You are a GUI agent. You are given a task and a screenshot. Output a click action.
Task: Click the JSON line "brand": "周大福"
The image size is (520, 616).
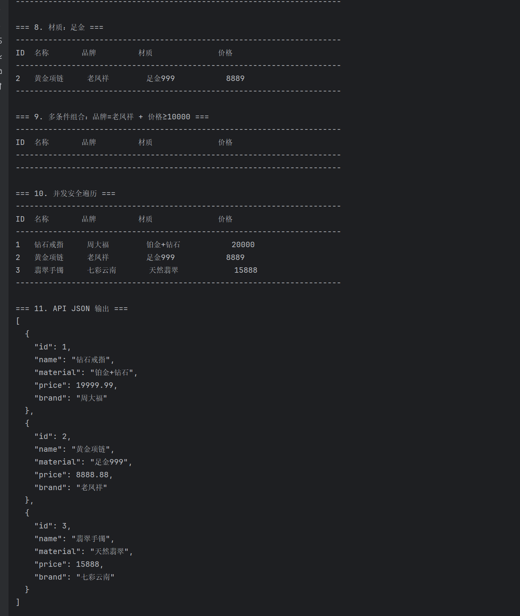click(x=71, y=398)
